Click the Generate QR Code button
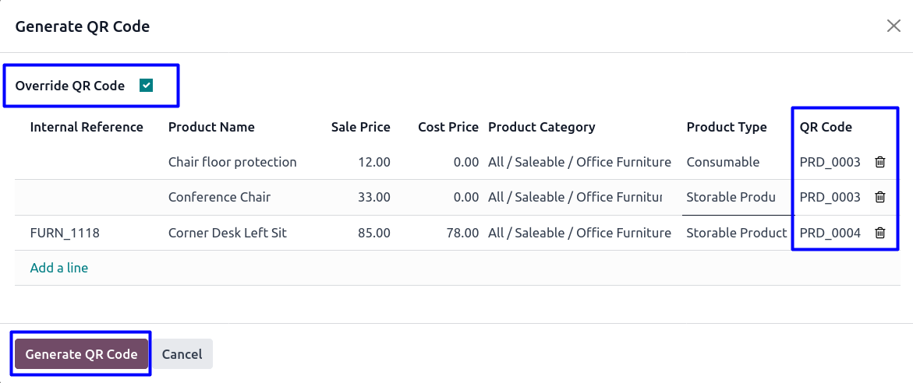This screenshot has height=383, width=913. 81,354
